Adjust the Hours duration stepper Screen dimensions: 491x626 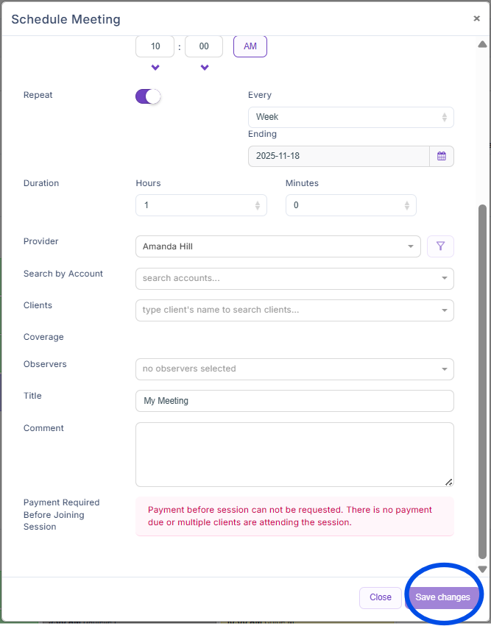[x=257, y=205]
